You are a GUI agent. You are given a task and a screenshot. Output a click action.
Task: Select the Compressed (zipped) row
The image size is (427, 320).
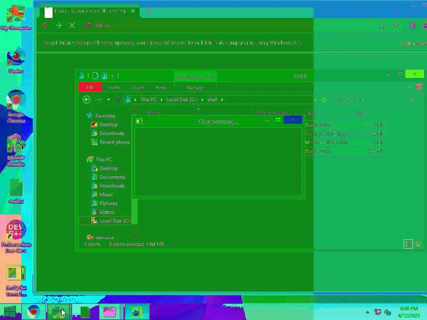tap(344, 134)
